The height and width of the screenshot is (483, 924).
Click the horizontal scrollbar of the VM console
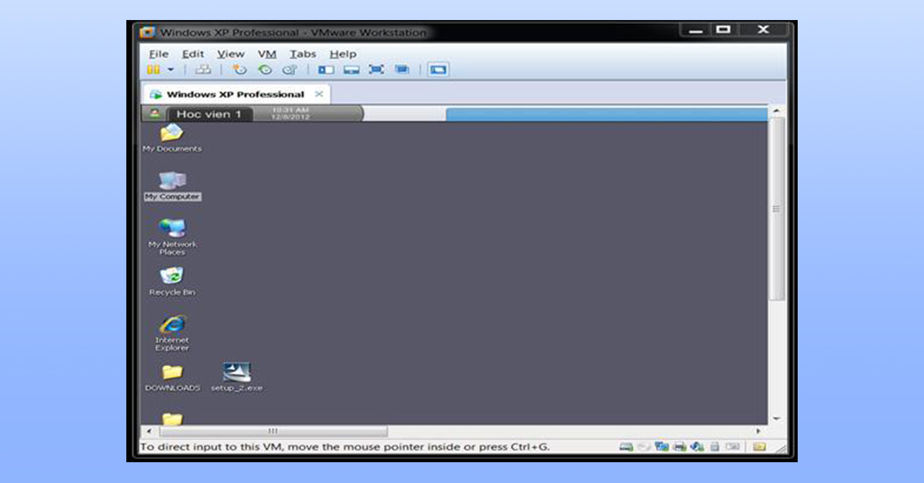click(x=273, y=430)
